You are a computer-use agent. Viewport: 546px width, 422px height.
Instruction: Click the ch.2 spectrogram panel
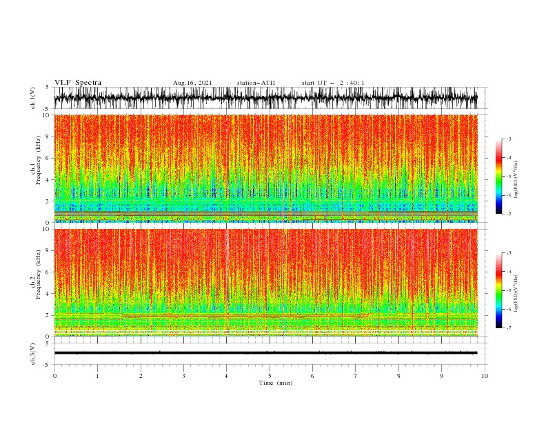(x=265, y=283)
